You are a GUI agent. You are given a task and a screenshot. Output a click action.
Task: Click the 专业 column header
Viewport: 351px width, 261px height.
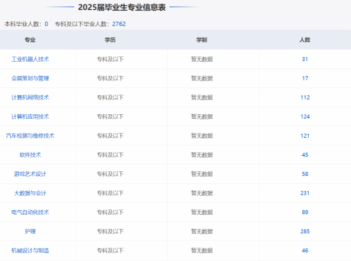pyautogui.click(x=30, y=40)
